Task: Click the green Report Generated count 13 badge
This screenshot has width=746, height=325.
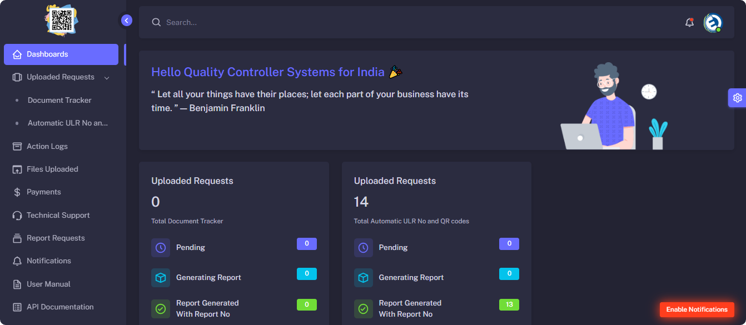Action: click(509, 304)
